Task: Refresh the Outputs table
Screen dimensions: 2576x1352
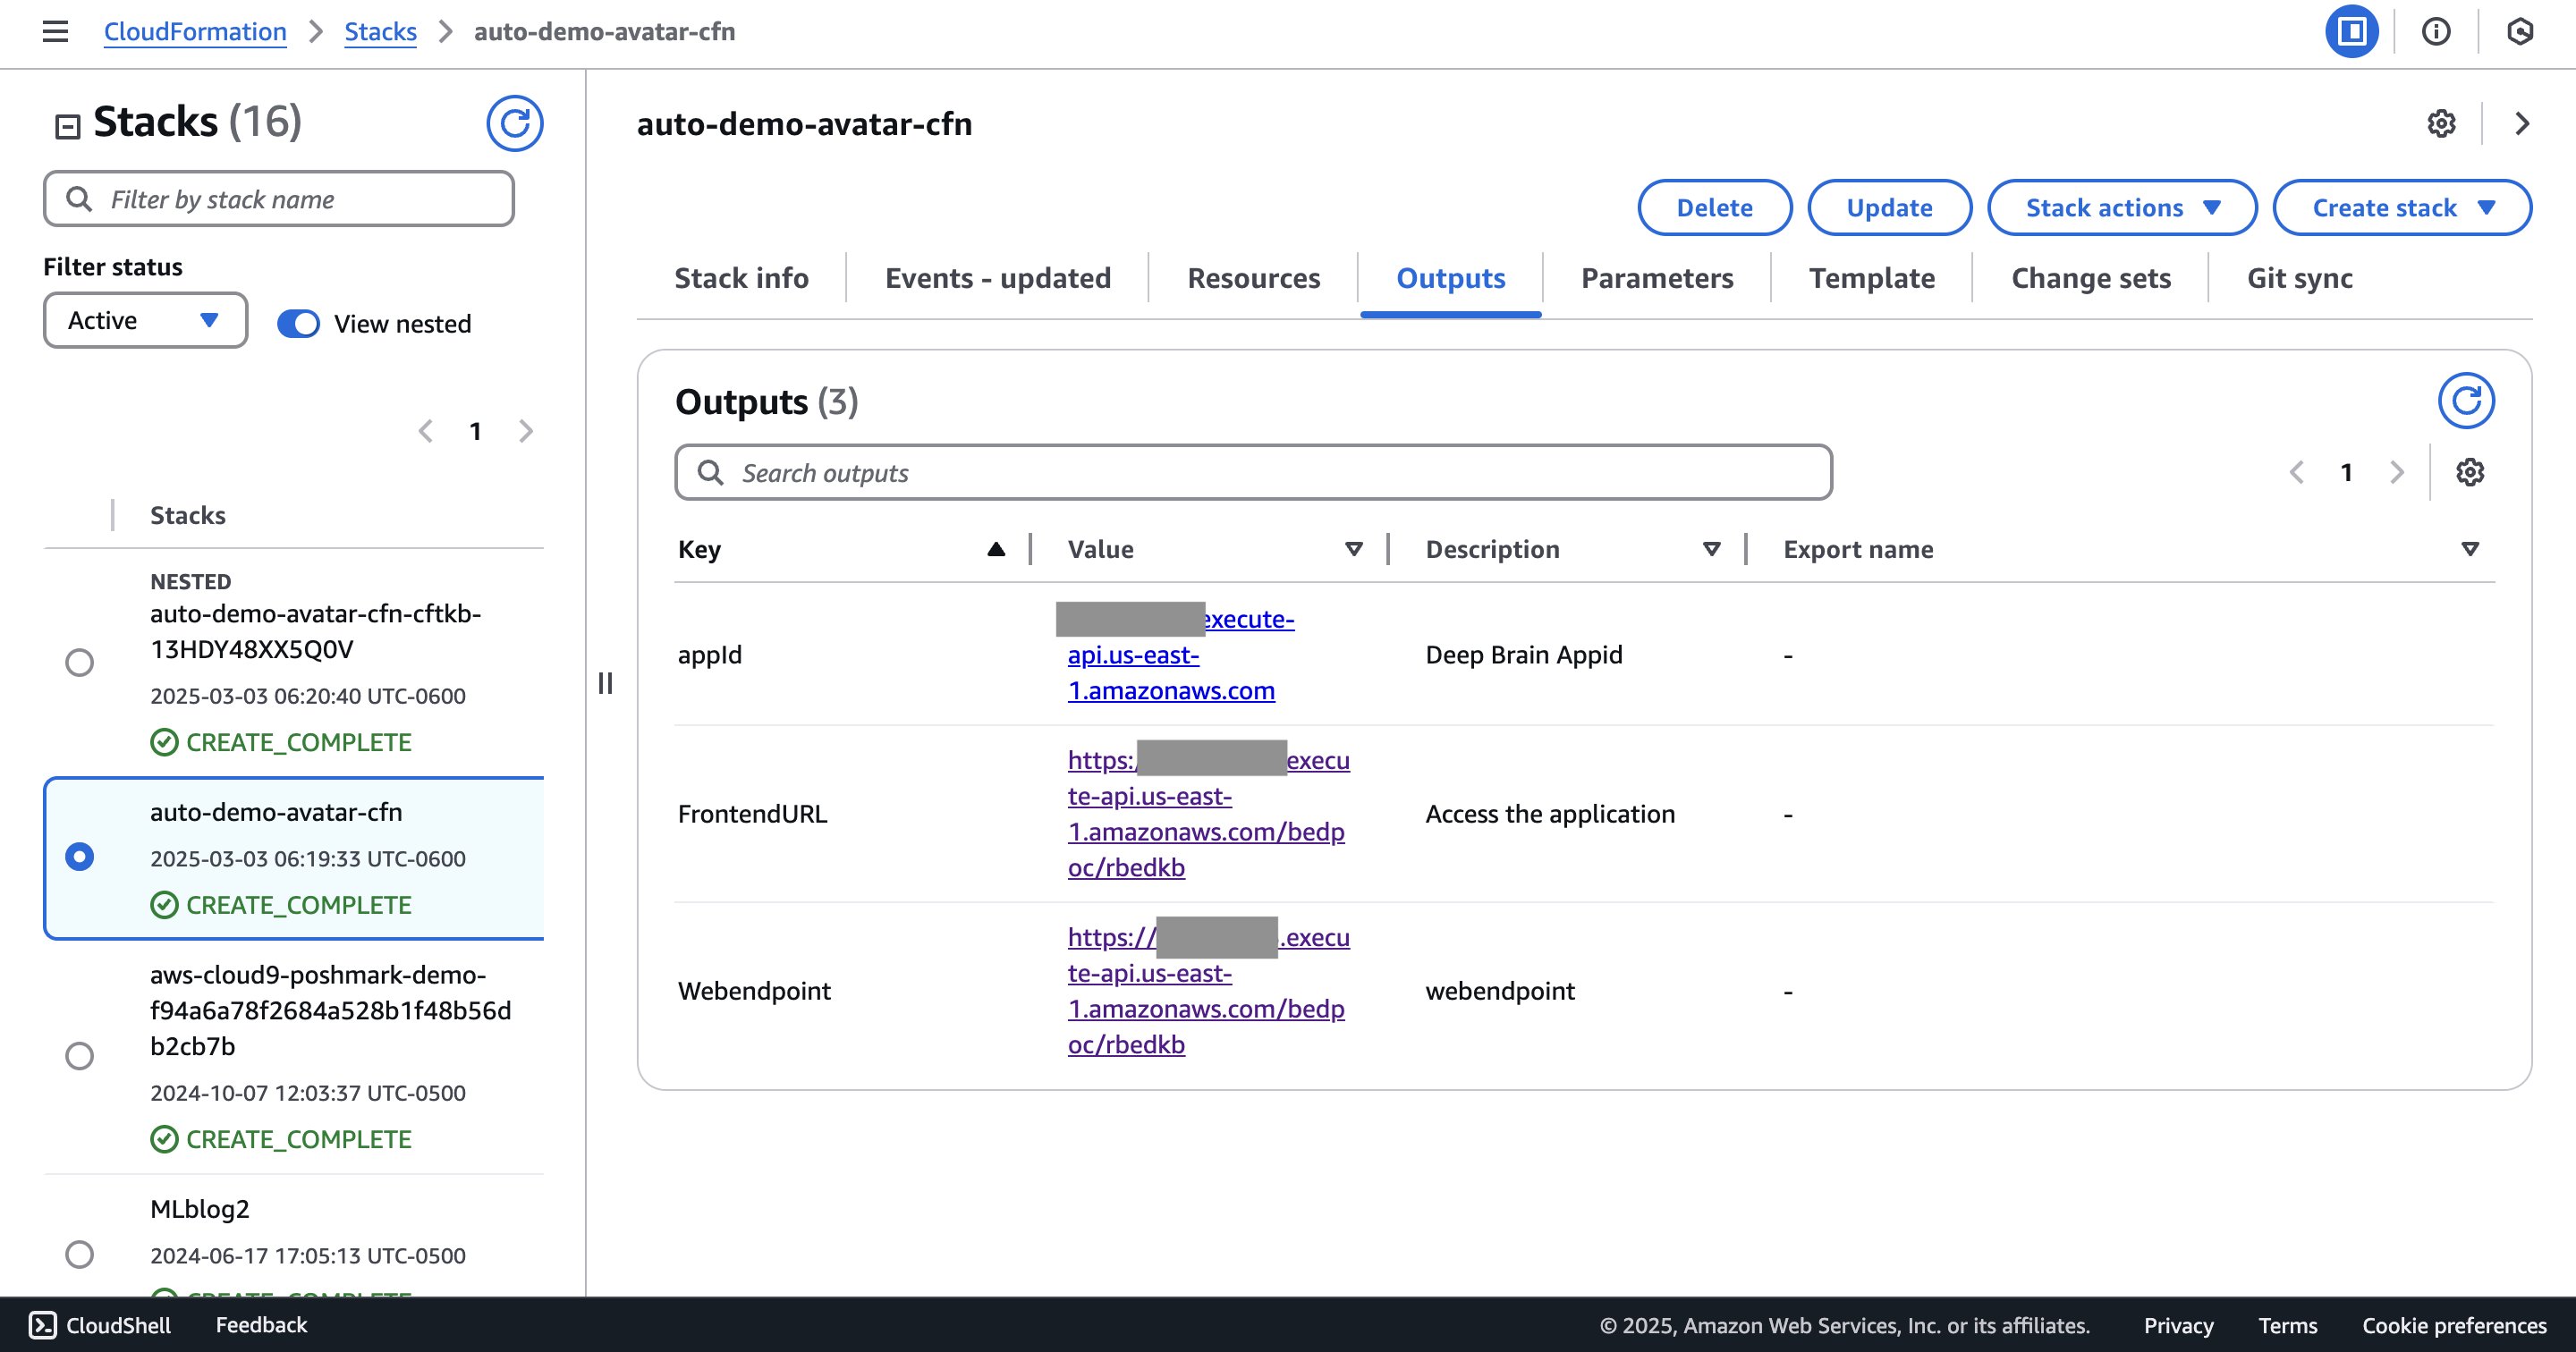Action: (x=2465, y=401)
